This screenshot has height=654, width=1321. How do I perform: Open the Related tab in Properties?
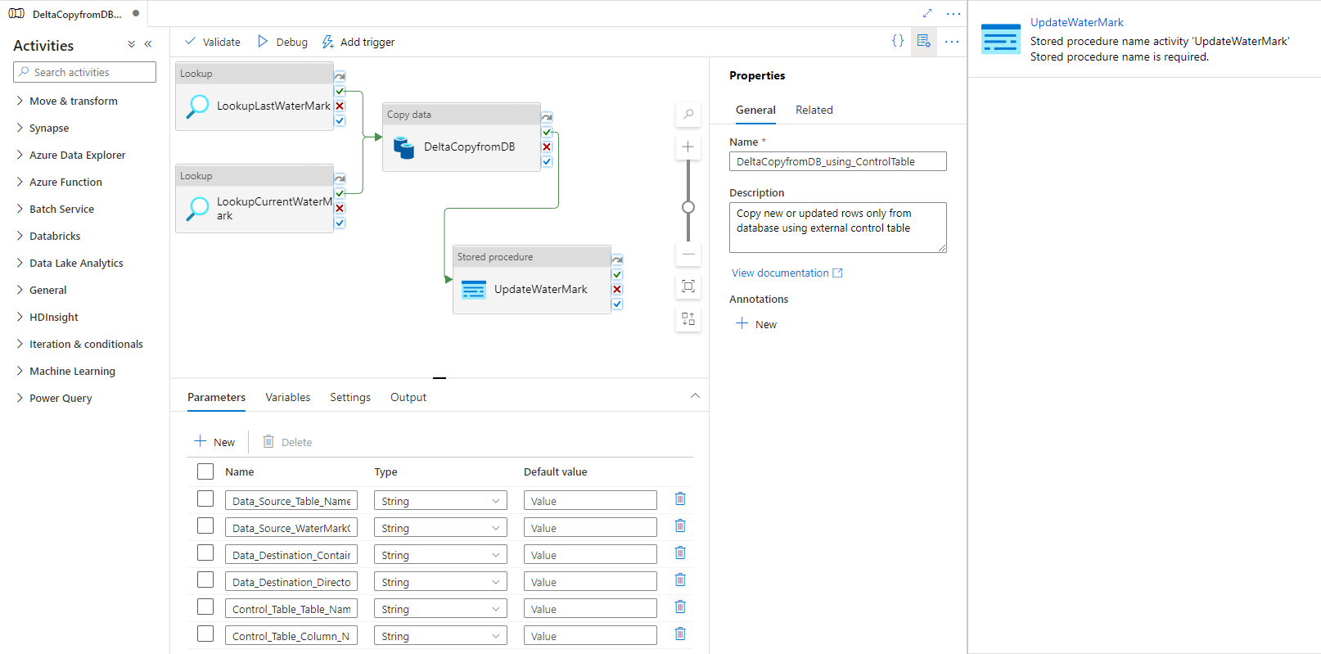pos(814,110)
